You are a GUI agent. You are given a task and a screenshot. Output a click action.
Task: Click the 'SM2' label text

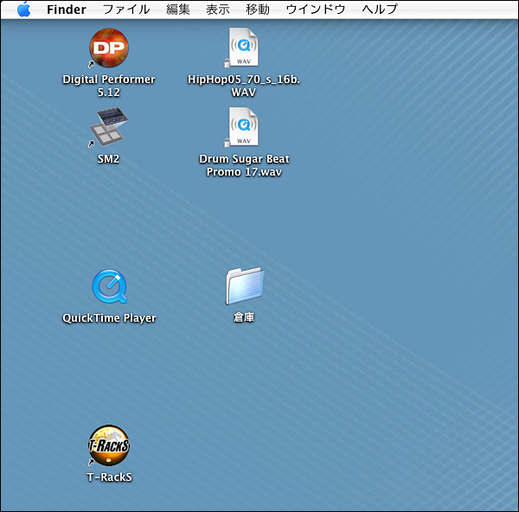click(109, 159)
